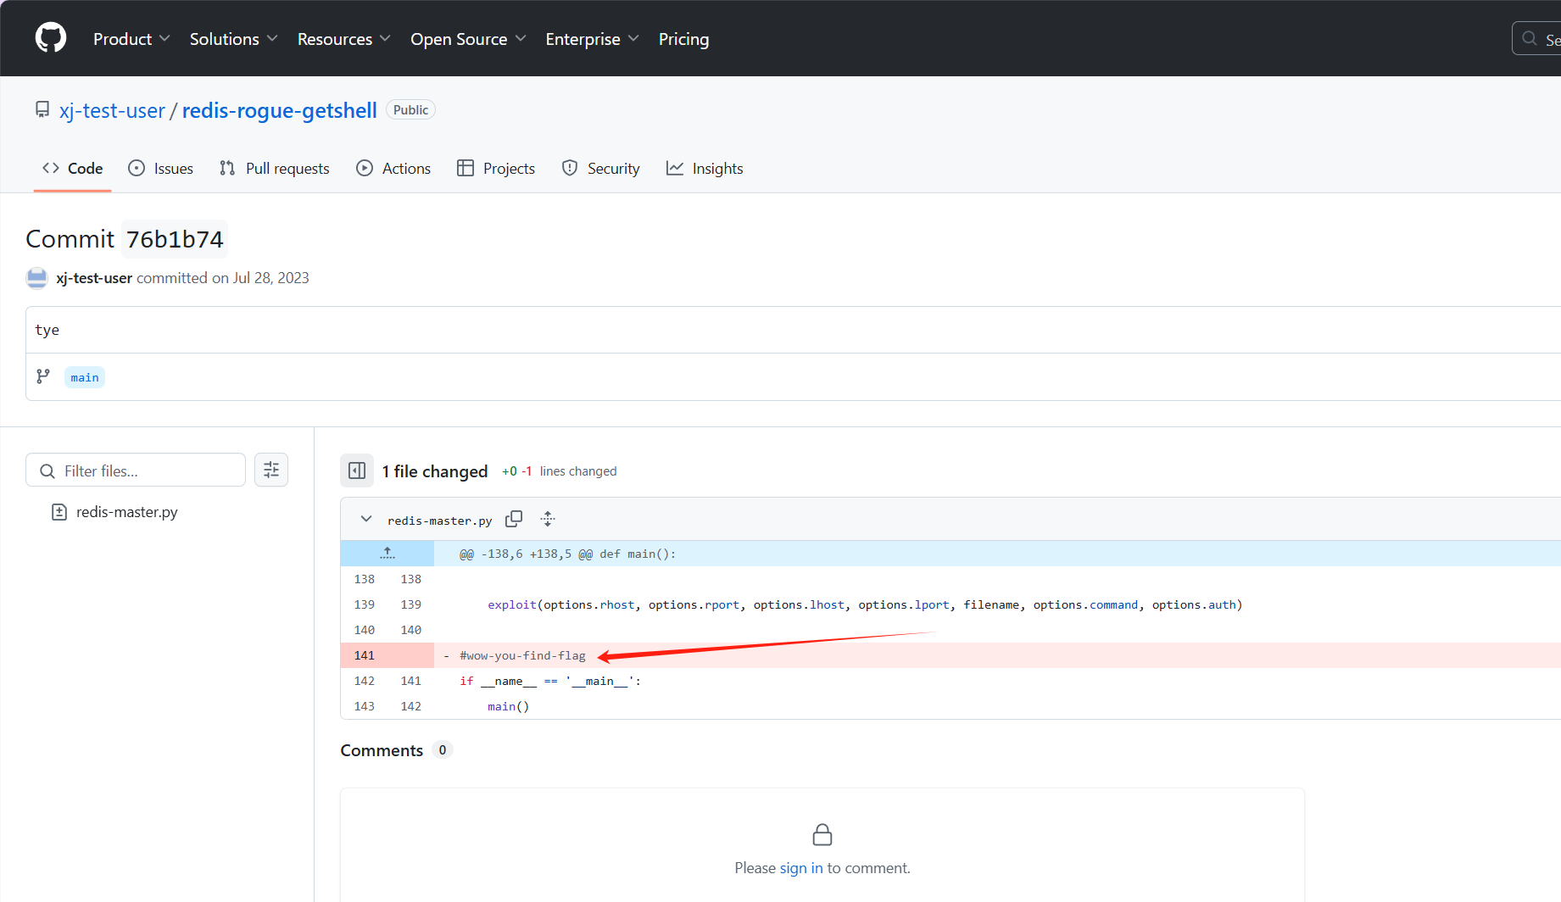Expand the Solutions menu

pos(233,39)
